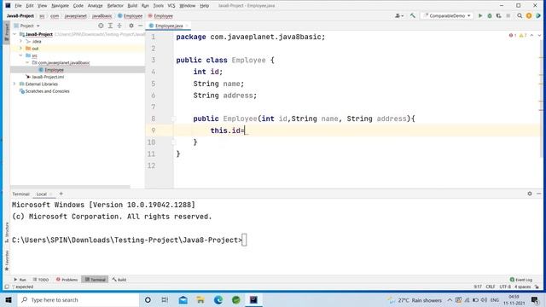Hide the Terminal panel with minus icon
The height and width of the screenshot is (307, 546).
click(538, 194)
